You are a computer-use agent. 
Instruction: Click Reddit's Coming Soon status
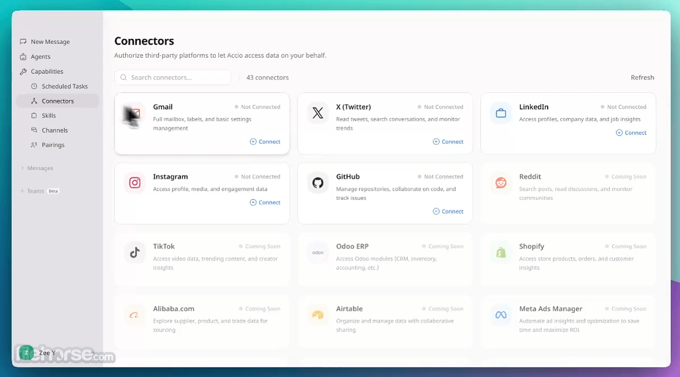coord(625,177)
